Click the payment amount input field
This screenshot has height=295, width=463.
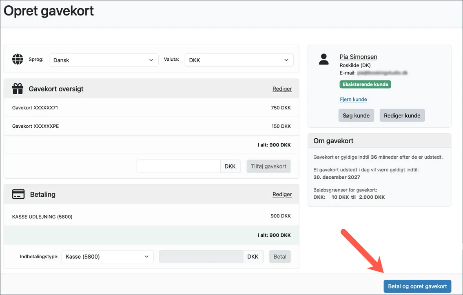[201, 257]
